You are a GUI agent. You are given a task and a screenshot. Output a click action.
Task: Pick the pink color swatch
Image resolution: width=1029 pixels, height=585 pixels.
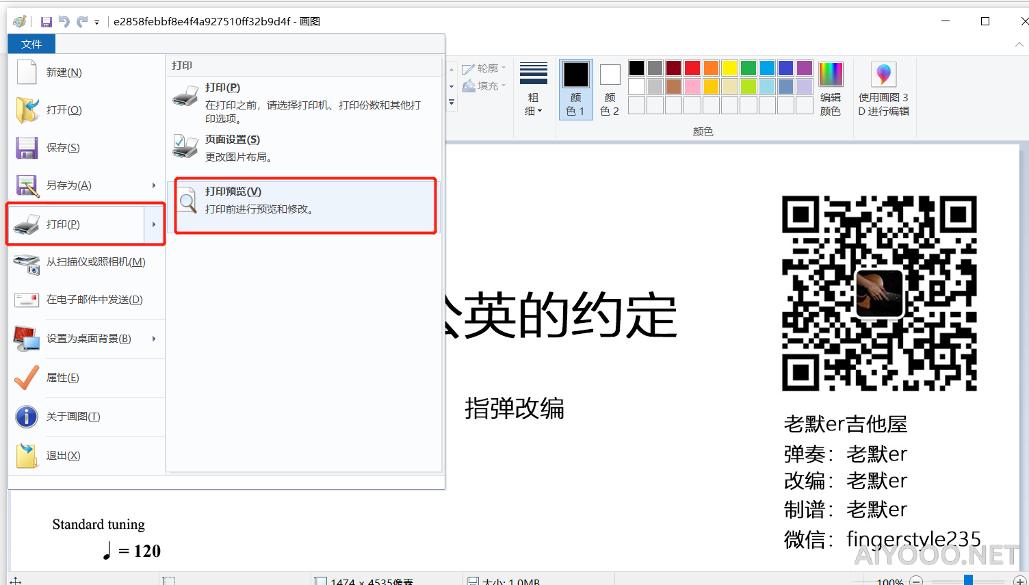692,87
